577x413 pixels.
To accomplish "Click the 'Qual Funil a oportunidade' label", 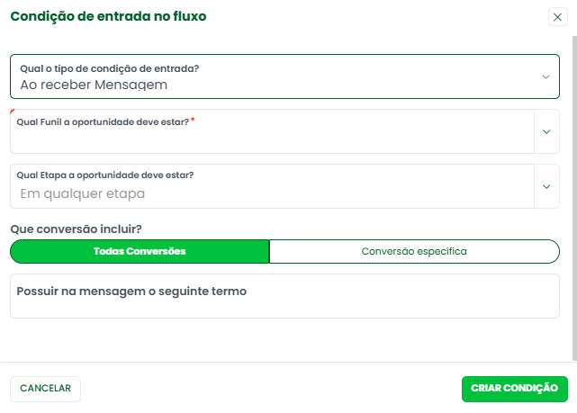I will pos(103,121).
